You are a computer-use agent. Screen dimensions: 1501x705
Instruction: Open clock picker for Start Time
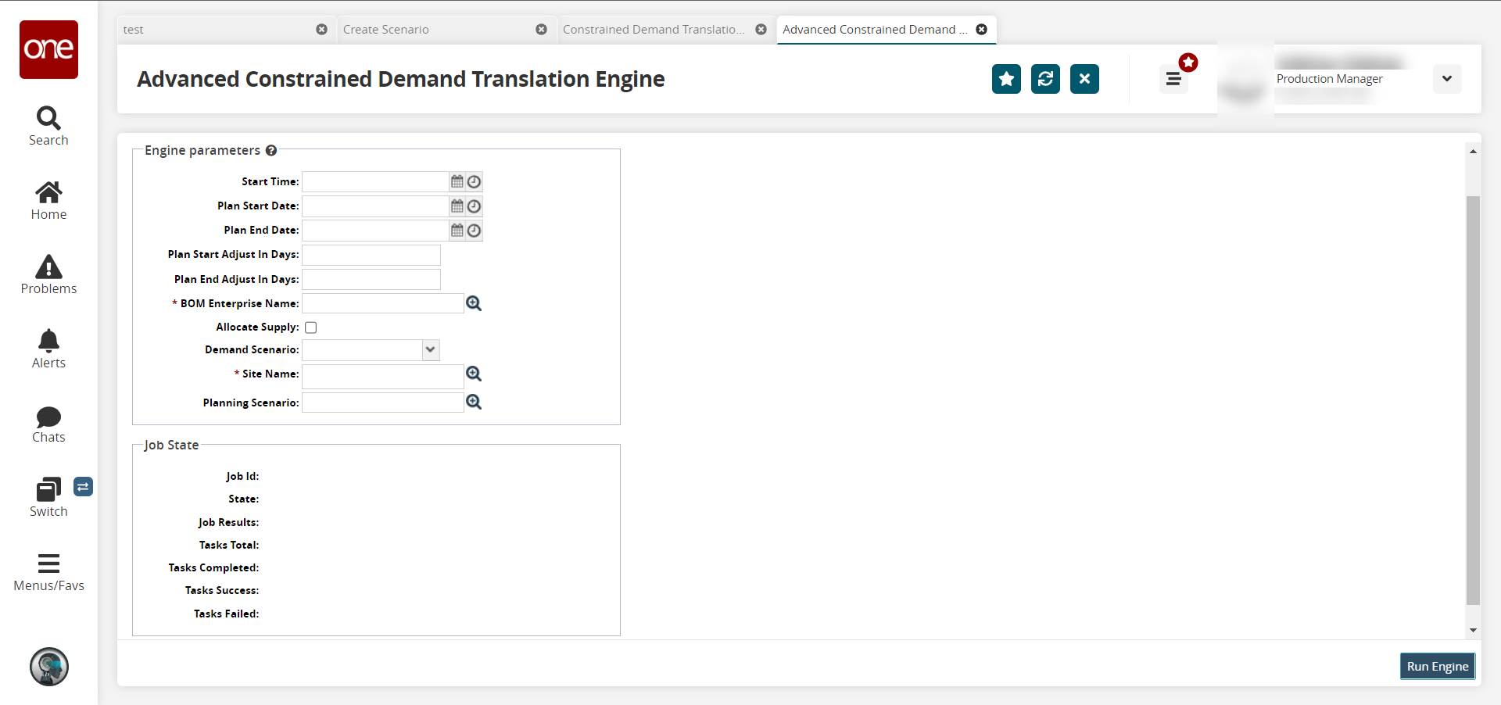[x=474, y=182]
